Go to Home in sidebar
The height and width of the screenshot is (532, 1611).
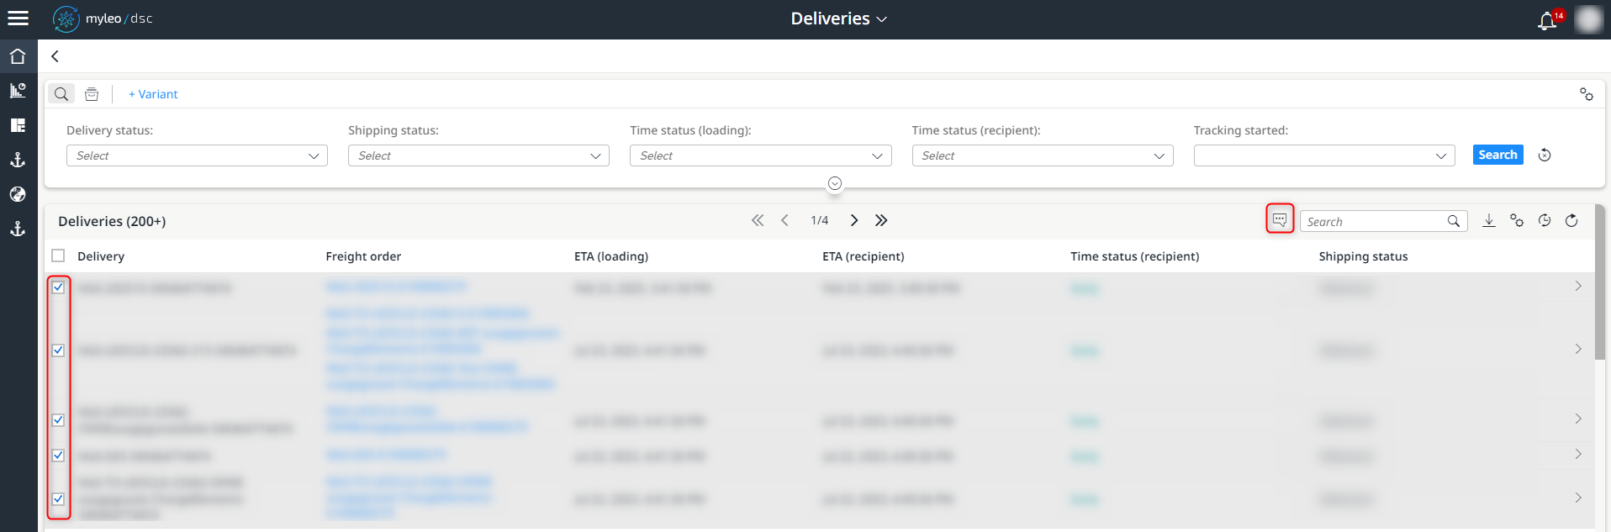(x=18, y=56)
